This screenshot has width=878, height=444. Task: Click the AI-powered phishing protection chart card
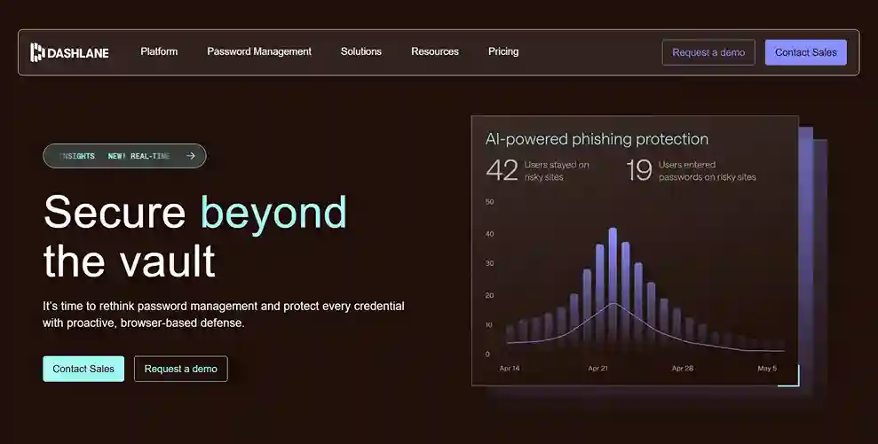(635, 251)
